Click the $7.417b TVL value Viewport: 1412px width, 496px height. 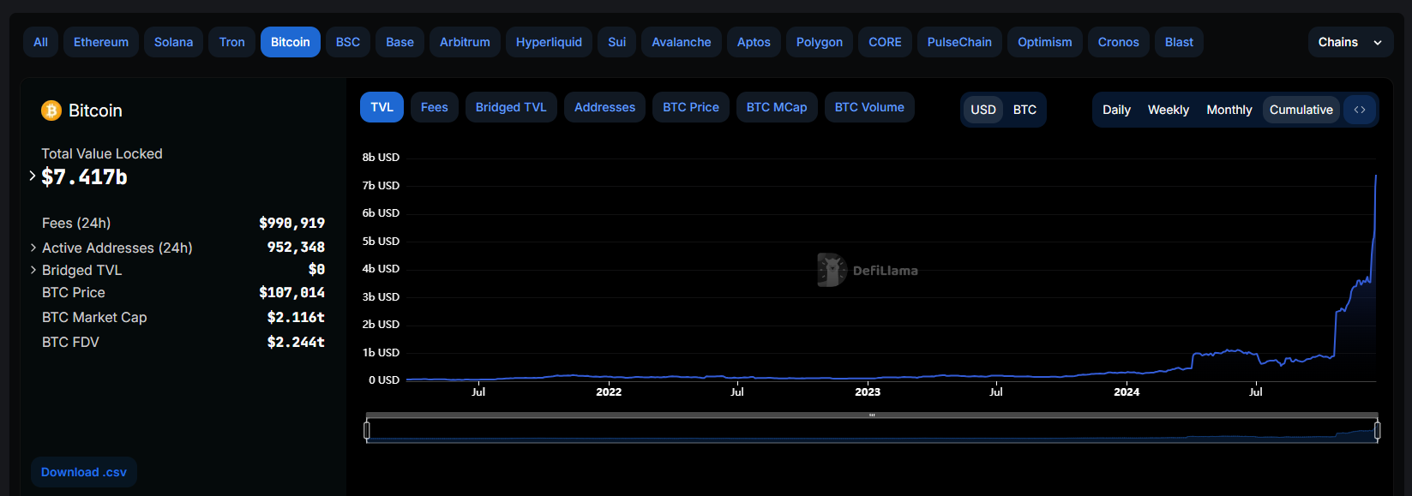point(84,177)
